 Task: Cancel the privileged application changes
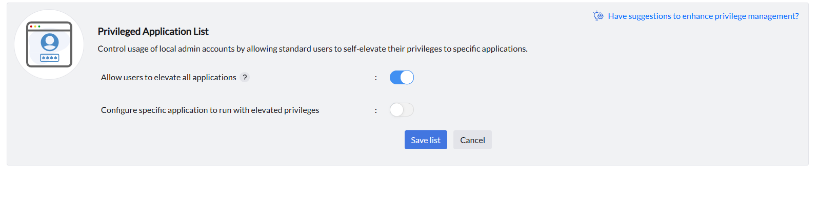click(472, 140)
